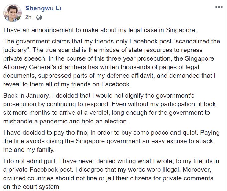Click the globe public audience icon
This screenshot has height=191, width=227.
(x=39, y=18)
